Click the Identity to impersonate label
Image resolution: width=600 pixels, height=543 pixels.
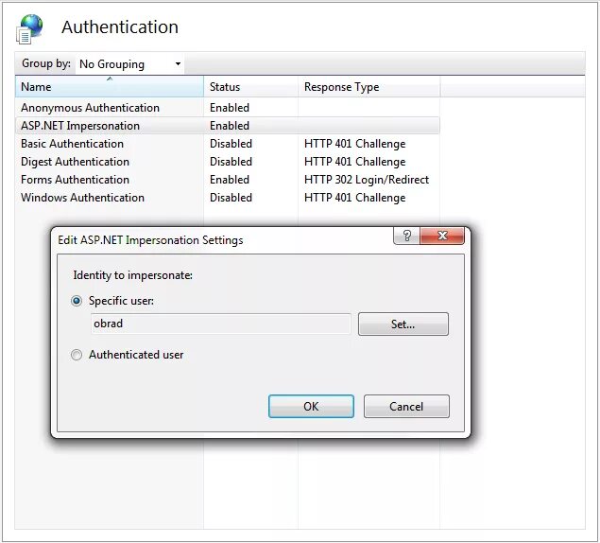point(133,275)
